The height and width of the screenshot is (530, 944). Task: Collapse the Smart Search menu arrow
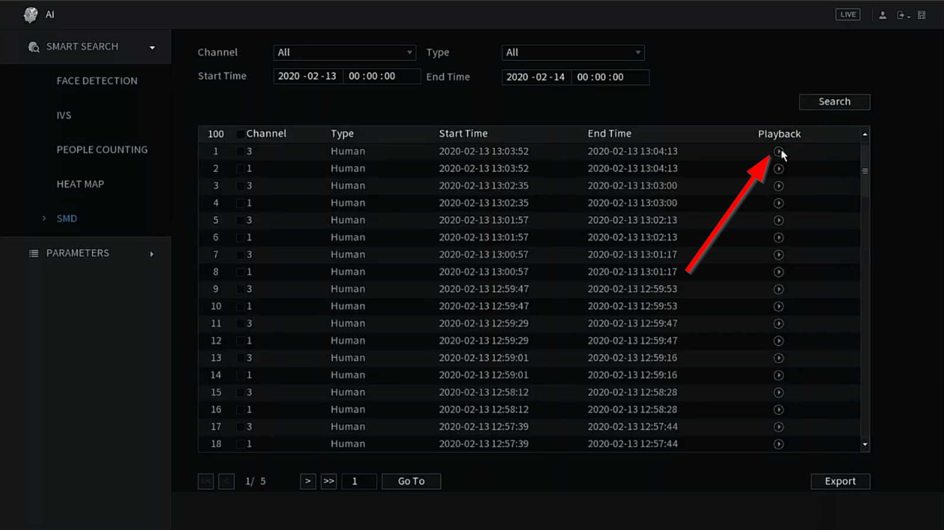click(152, 47)
